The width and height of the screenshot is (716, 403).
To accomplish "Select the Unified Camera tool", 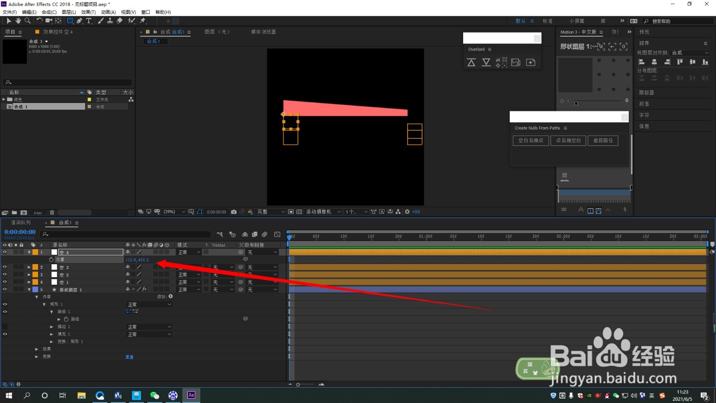I will (x=49, y=21).
